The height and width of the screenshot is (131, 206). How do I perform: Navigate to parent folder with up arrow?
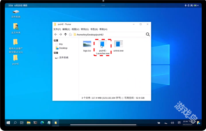click(x=66, y=34)
